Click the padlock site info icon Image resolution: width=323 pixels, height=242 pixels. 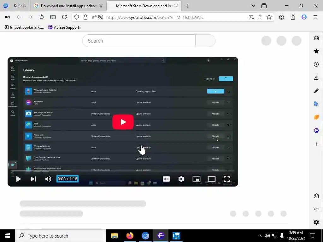click(85, 17)
